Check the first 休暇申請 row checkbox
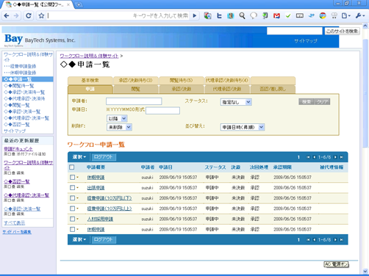 click(x=72, y=177)
